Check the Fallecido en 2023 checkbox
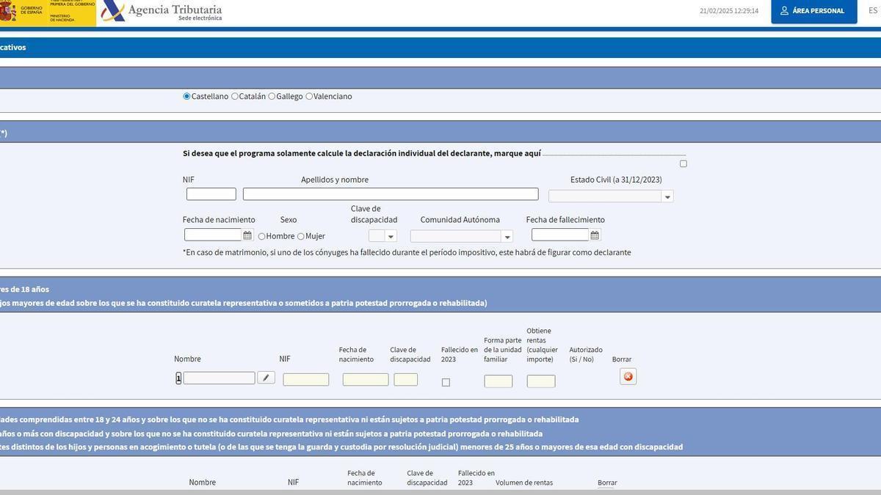The width and height of the screenshot is (881, 495). [x=445, y=381]
